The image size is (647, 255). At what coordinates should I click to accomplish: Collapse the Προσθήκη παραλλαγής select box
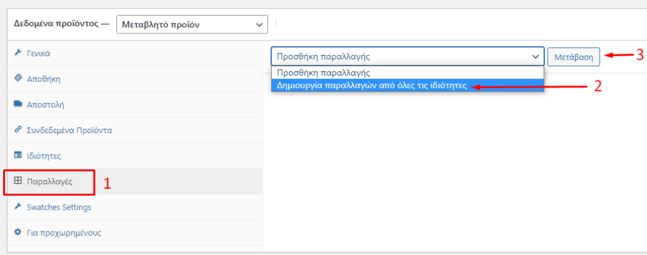point(408,56)
